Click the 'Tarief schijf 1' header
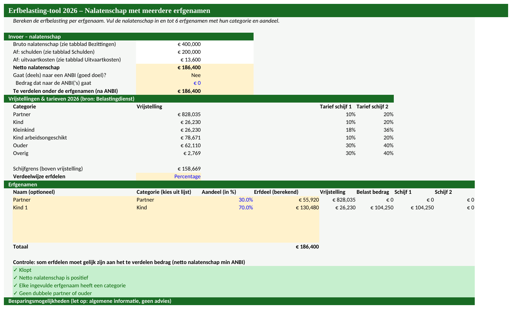 tap(336, 107)
